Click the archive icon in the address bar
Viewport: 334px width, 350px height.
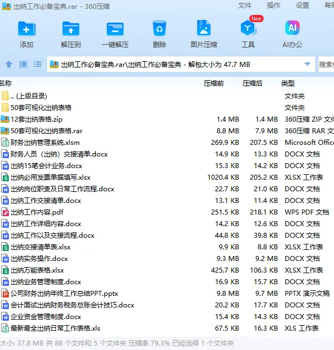tap(54, 65)
